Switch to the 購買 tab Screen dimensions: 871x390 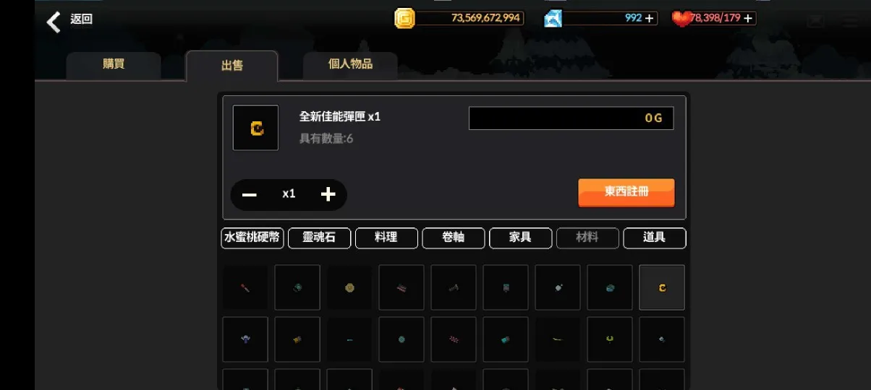[114, 65]
